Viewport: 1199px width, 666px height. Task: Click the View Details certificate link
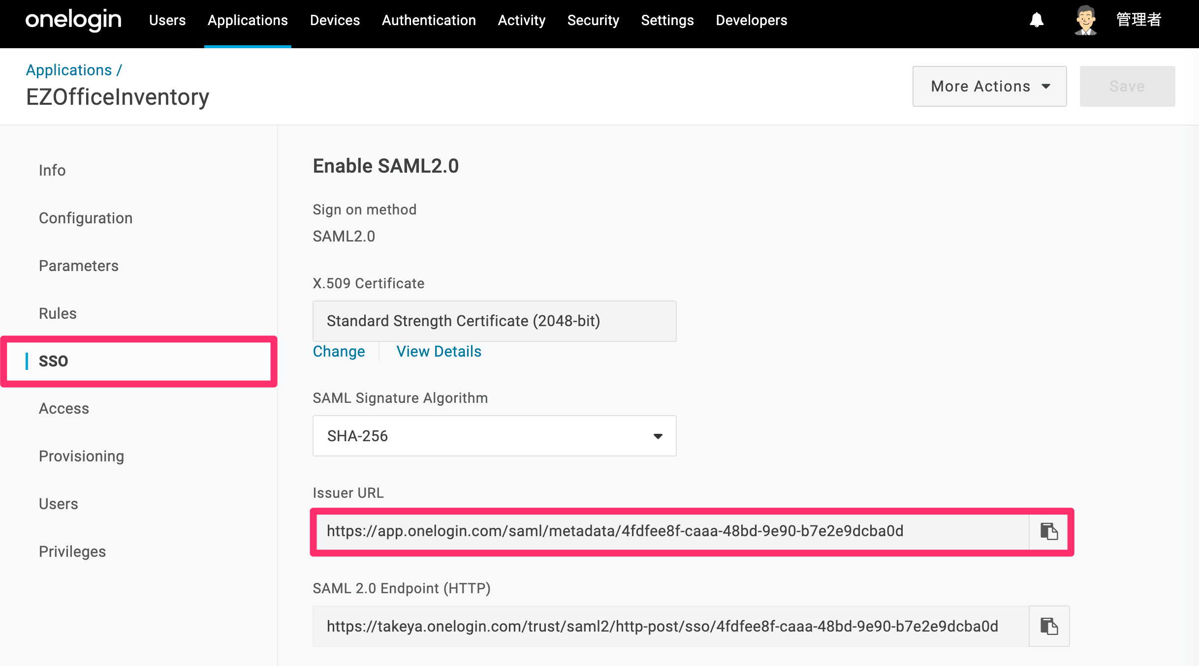(439, 352)
